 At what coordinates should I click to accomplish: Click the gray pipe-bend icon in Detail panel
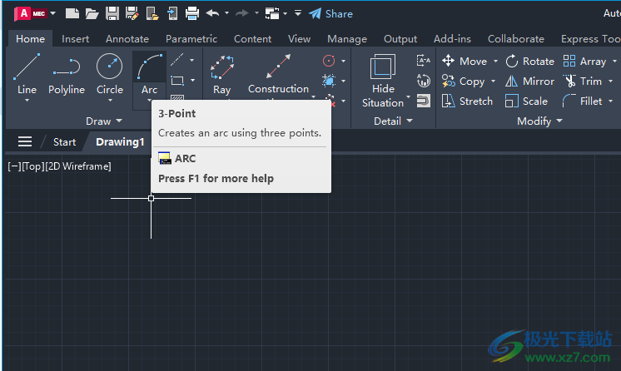point(424,101)
